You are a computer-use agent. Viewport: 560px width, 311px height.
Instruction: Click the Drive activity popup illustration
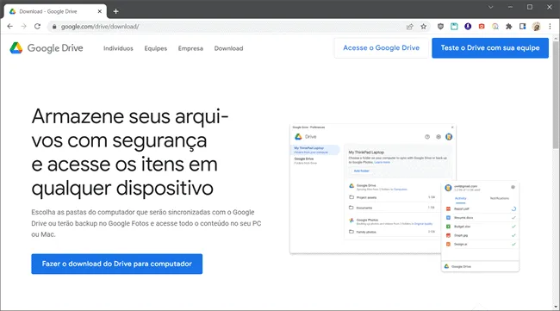pyautogui.click(x=480, y=227)
